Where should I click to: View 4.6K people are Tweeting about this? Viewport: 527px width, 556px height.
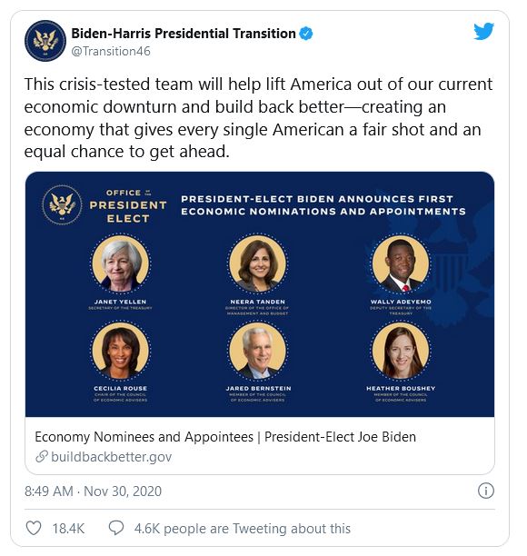[243, 529]
